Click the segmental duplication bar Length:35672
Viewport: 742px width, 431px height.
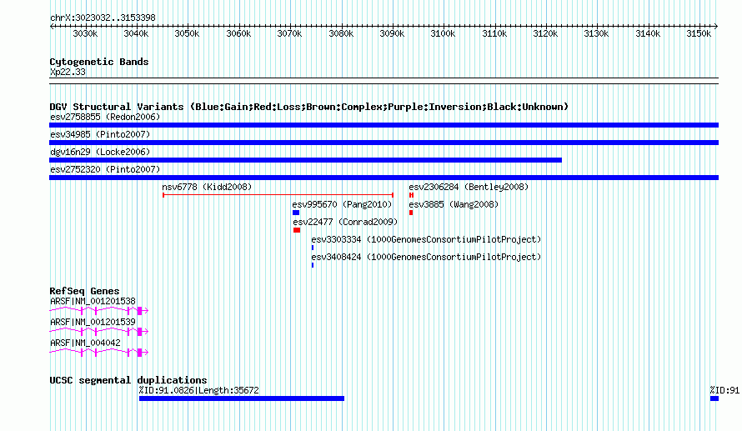click(242, 398)
